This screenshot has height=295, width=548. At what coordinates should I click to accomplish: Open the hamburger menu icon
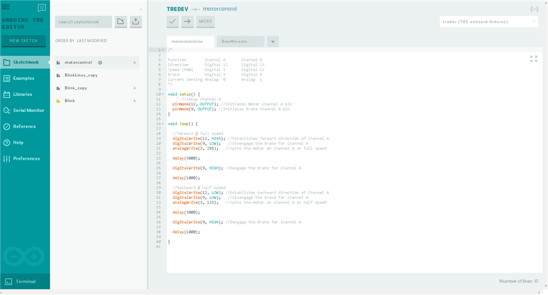point(6,7)
